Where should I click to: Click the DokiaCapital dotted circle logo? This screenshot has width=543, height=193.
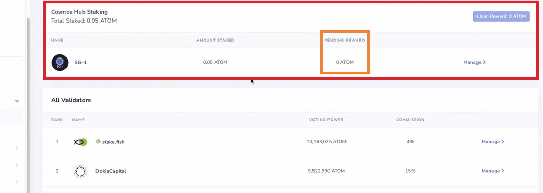click(x=80, y=171)
